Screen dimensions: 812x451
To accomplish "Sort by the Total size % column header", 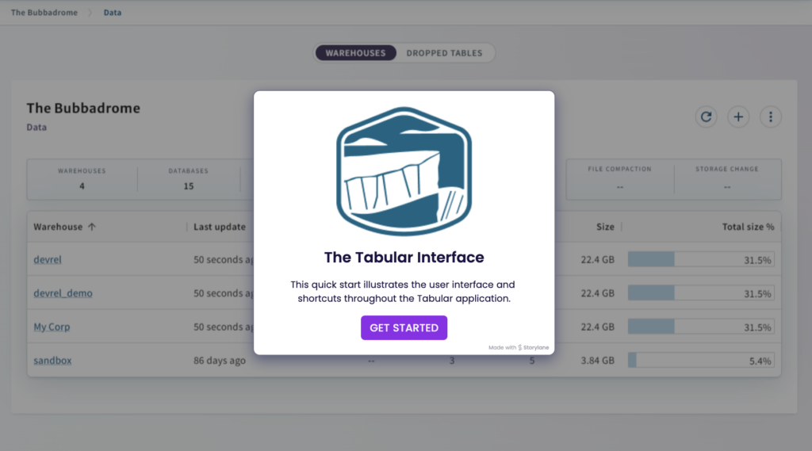I will point(749,227).
